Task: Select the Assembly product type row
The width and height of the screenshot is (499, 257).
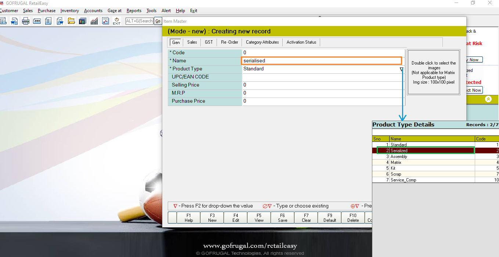Action: tap(435, 157)
